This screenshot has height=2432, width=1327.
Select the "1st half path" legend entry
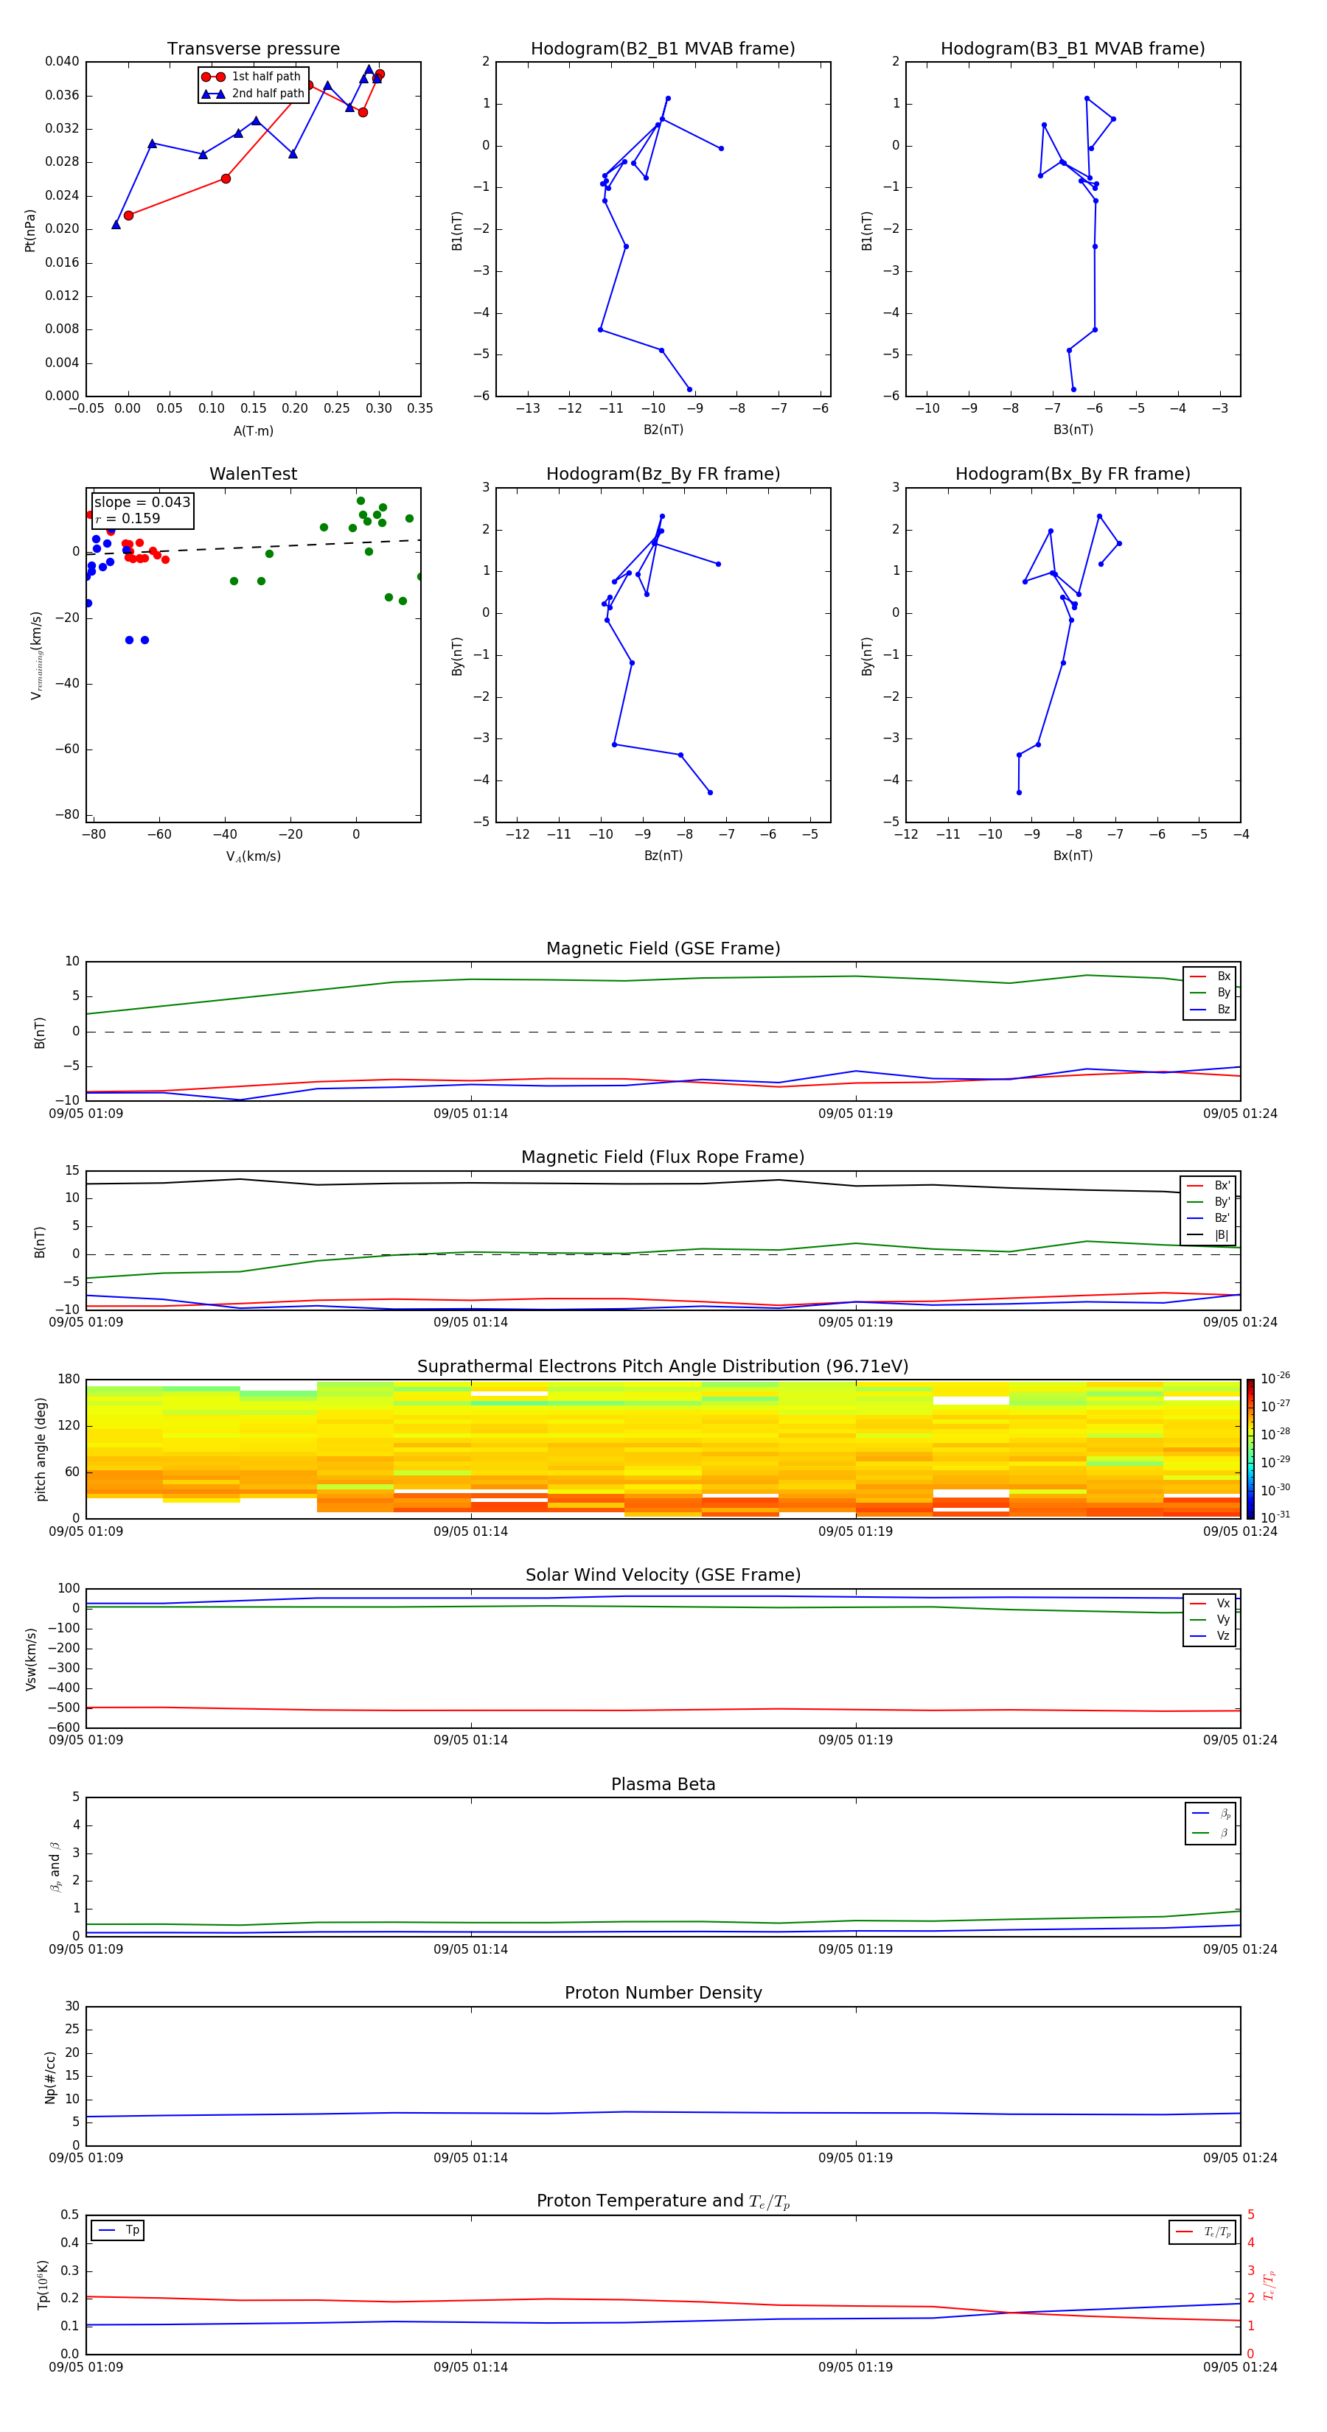251,77
